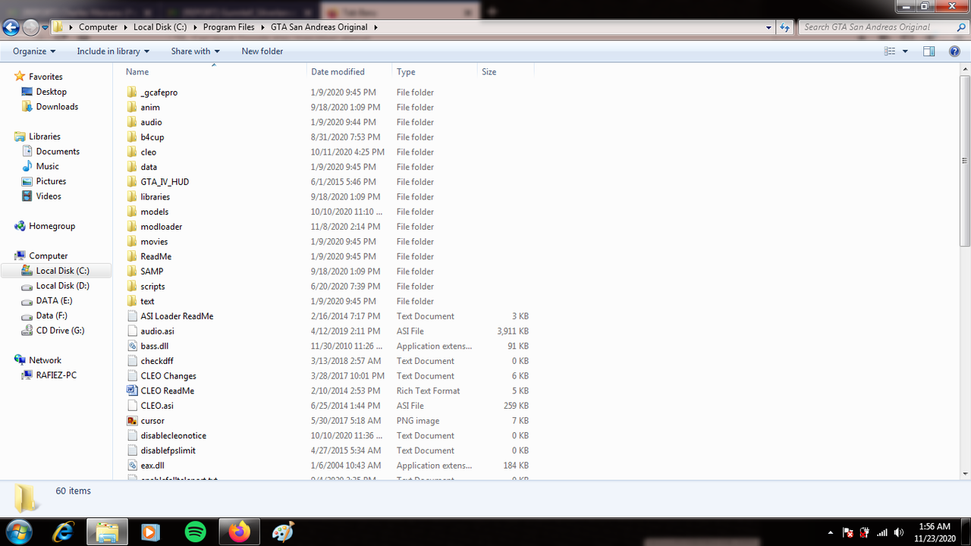Click the Forward navigation arrow button
The image size is (971, 546).
point(30,27)
